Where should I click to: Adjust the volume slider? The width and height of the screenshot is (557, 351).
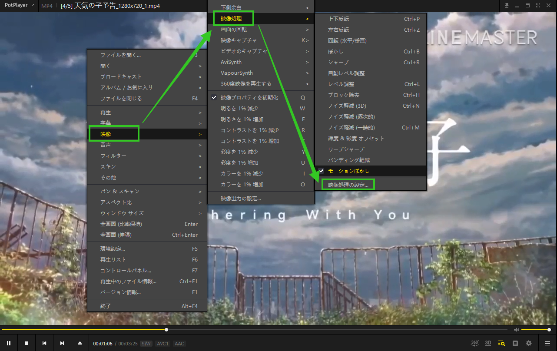click(x=536, y=330)
